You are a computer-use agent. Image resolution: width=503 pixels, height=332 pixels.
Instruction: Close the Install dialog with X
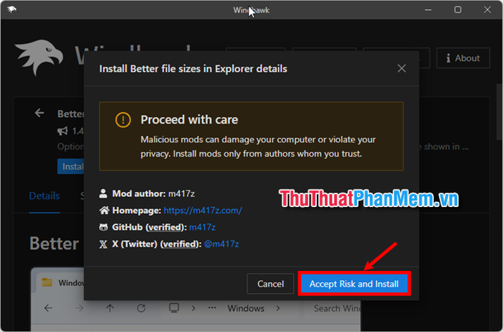(x=401, y=68)
